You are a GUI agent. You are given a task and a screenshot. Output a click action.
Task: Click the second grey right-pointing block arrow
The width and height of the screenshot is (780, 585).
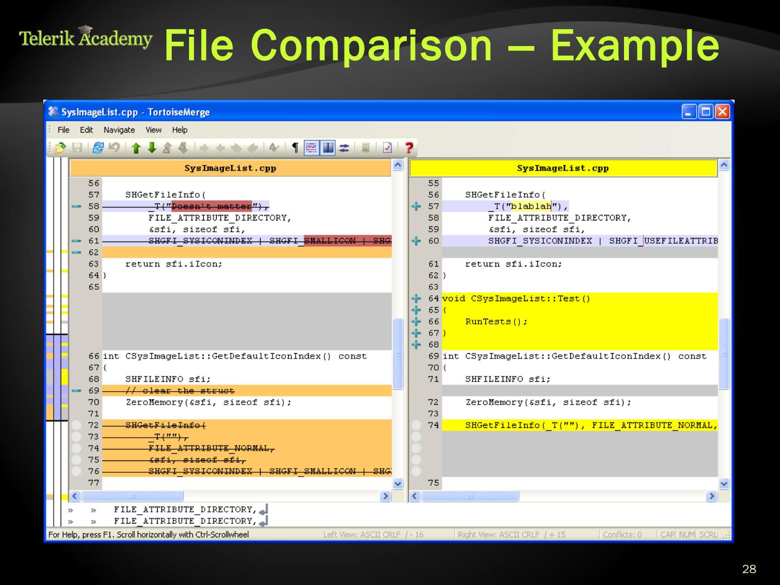coord(237,148)
